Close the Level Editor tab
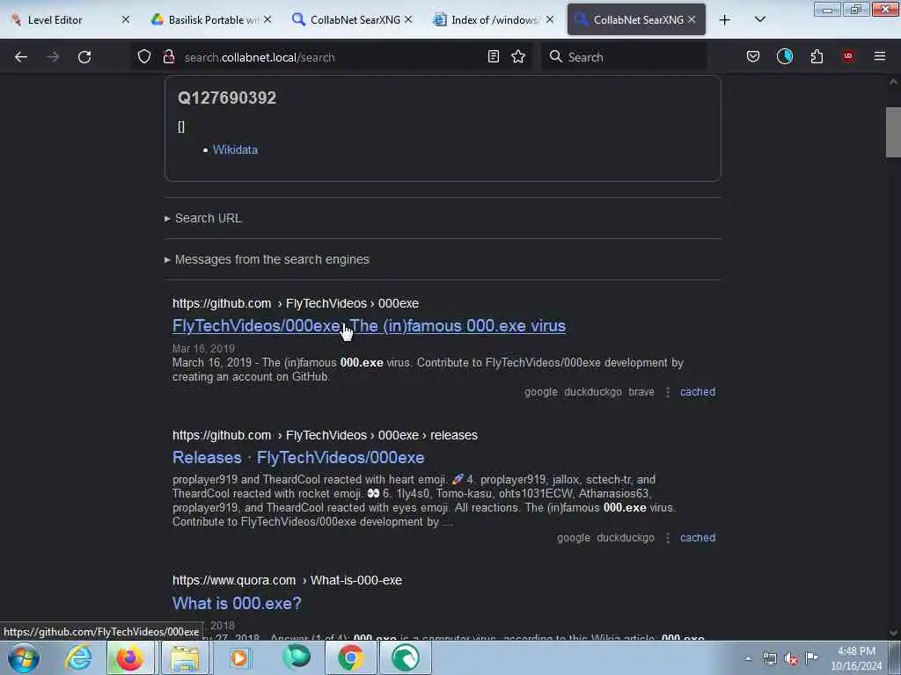The height and width of the screenshot is (675, 901). point(125,20)
